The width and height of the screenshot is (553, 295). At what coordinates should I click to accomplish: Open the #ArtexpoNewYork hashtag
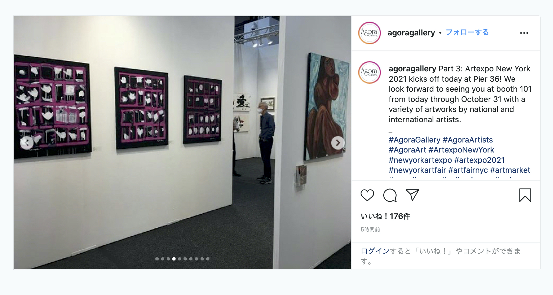[x=461, y=150]
